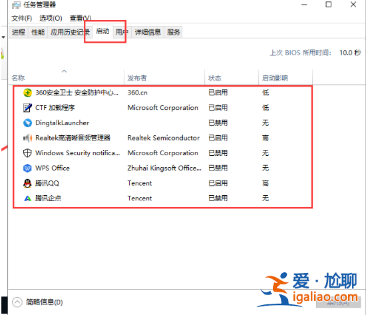The image size is (366, 315).
Task: Maximize the Task Manager window
Action: coord(329,5)
